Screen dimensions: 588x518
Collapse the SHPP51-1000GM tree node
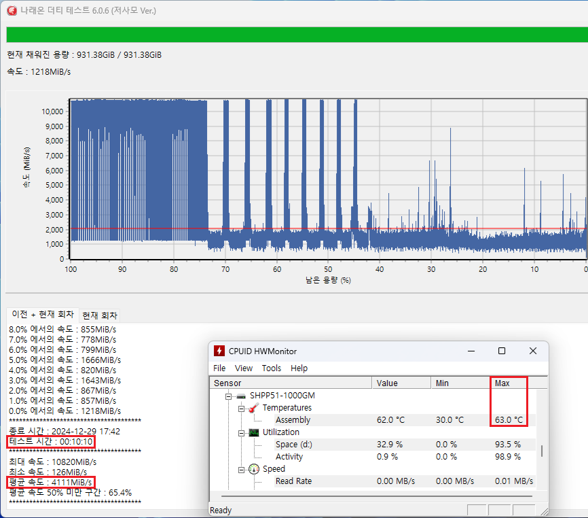228,396
